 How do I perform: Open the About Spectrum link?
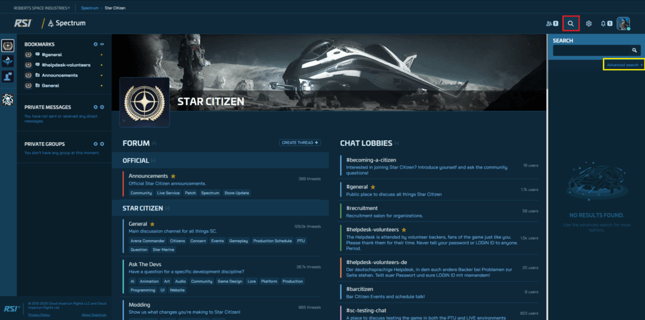pyautogui.click(x=94, y=315)
